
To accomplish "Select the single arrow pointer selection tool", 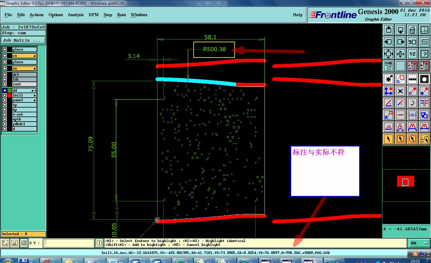I will click(x=388, y=139).
